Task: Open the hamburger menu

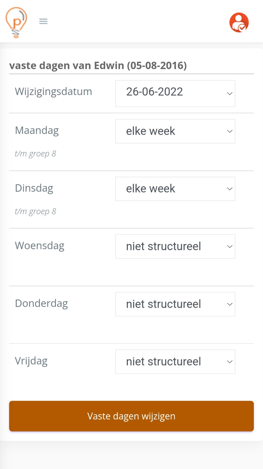Action: tap(43, 21)
